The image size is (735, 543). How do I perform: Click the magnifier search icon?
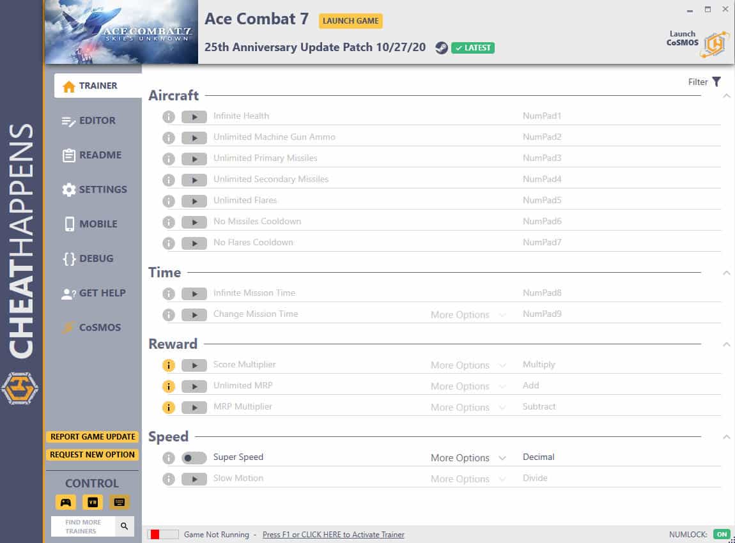tap(124, 526)
